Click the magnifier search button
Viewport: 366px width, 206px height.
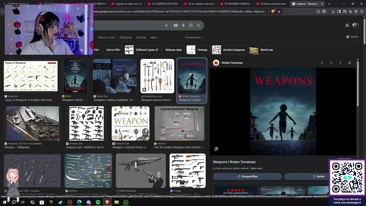click(x=198, y=25)
